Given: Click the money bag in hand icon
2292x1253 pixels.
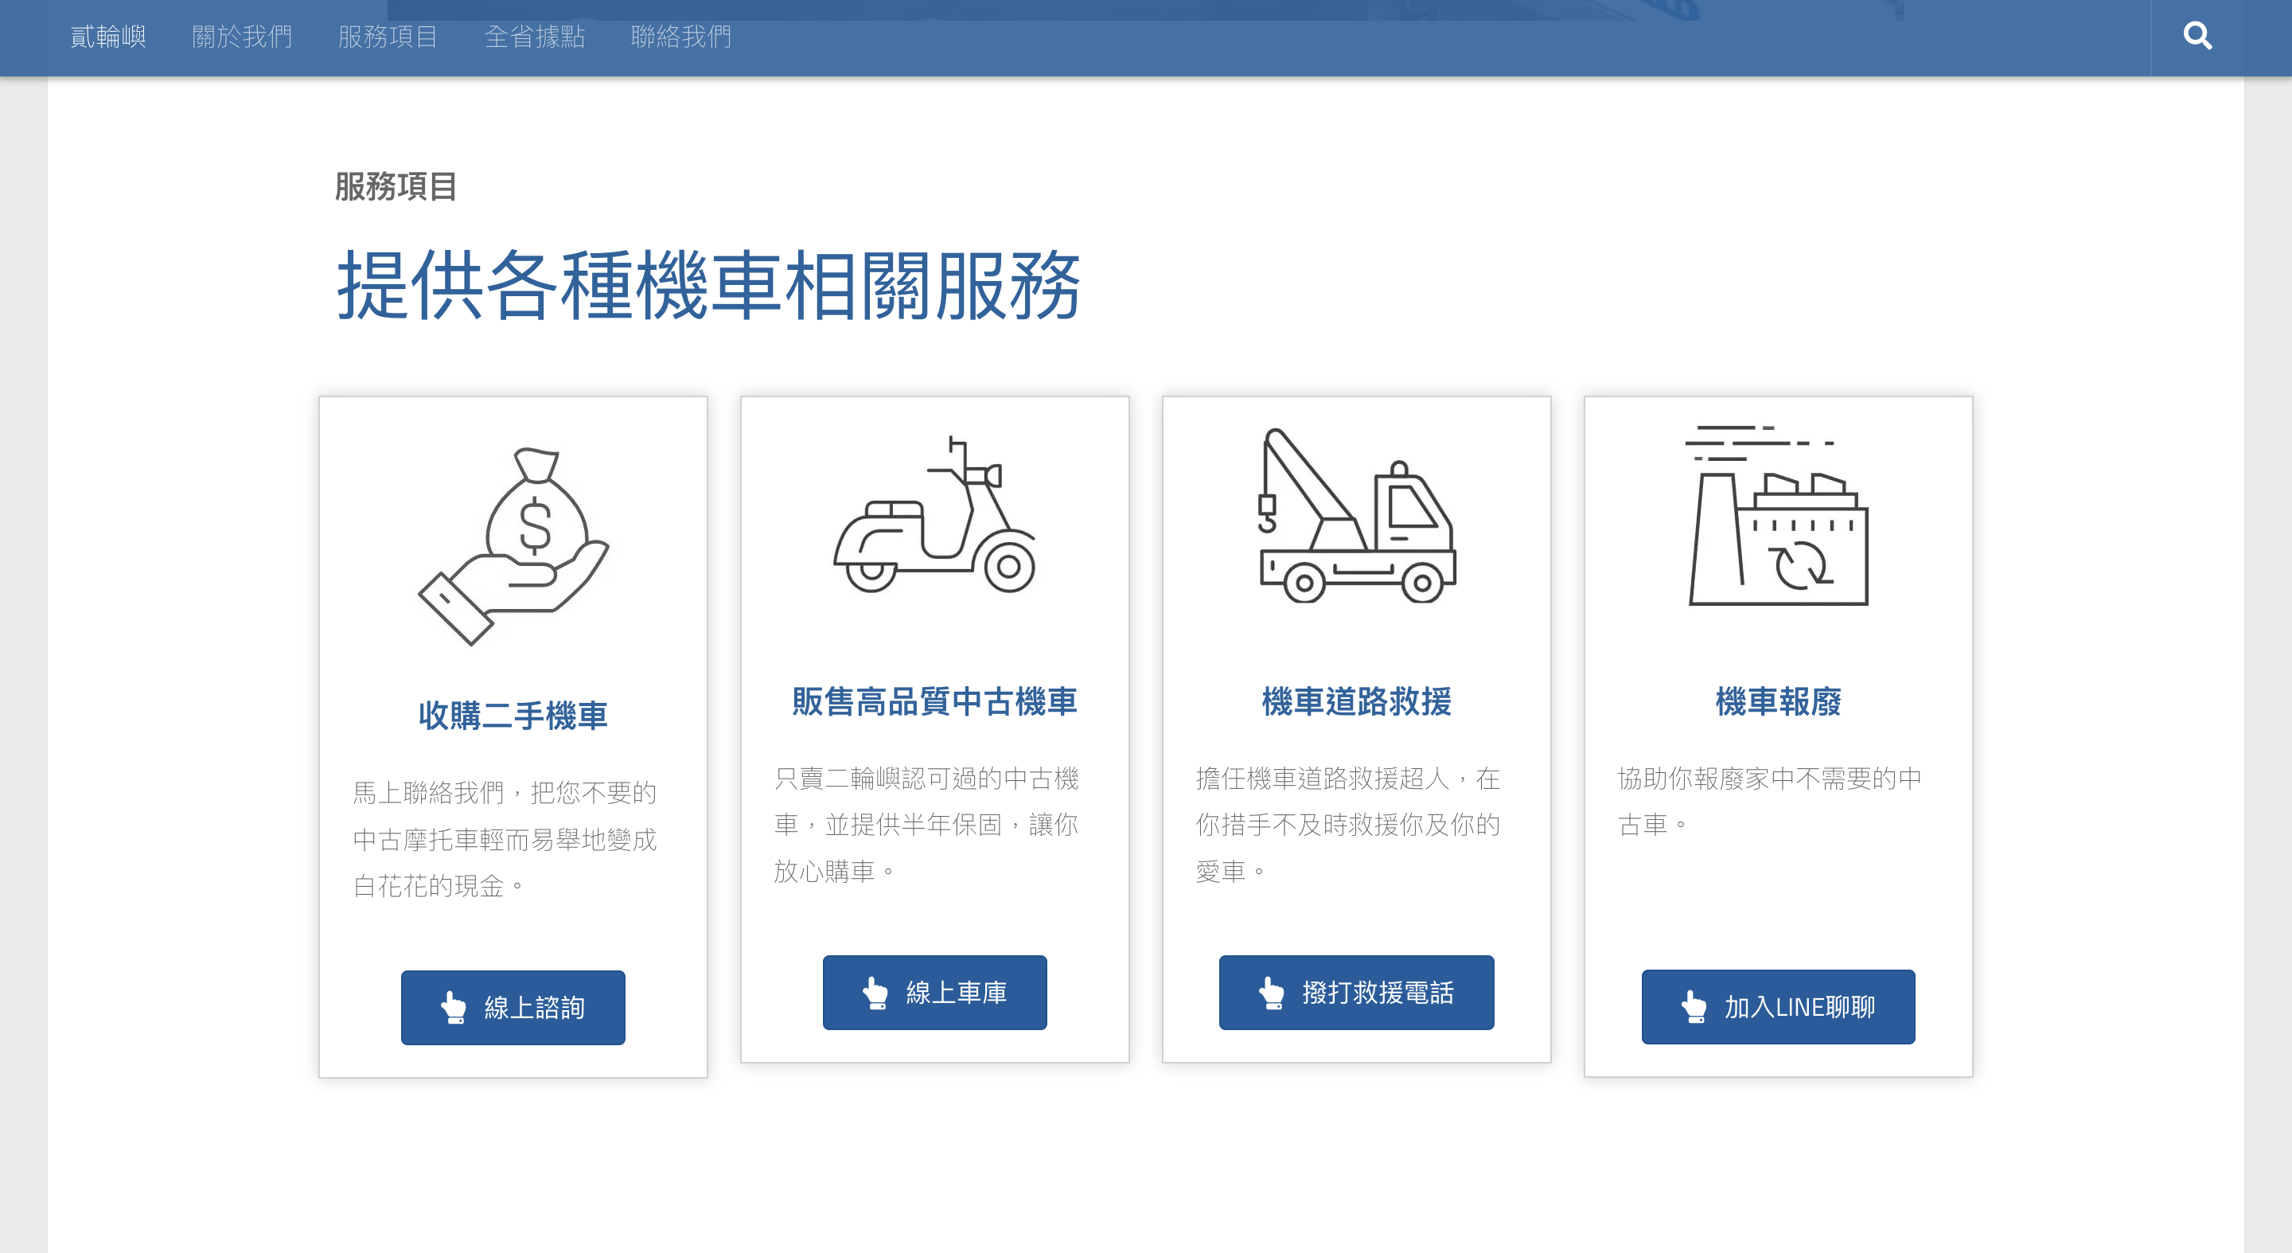Looking at the screenshot, I should [513, 545].
